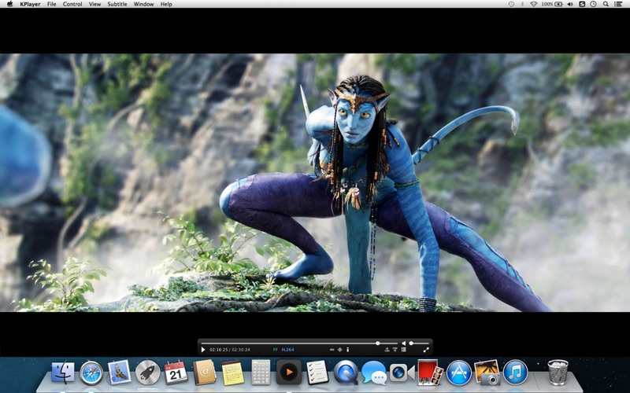This screenshot has width=630, height=393.
Task: Open the App Store from the Dock
Action: point(459,373)
